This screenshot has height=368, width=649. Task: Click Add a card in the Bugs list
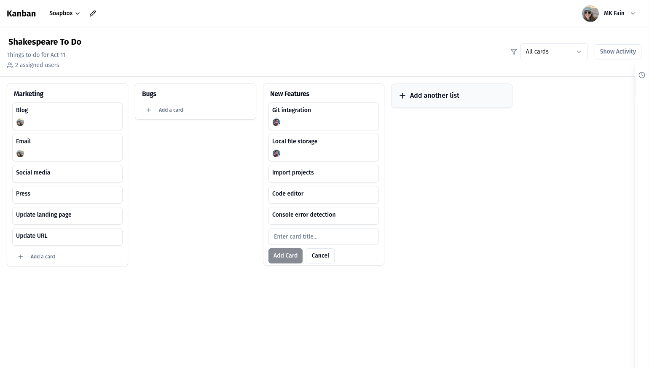pos(171,110)
